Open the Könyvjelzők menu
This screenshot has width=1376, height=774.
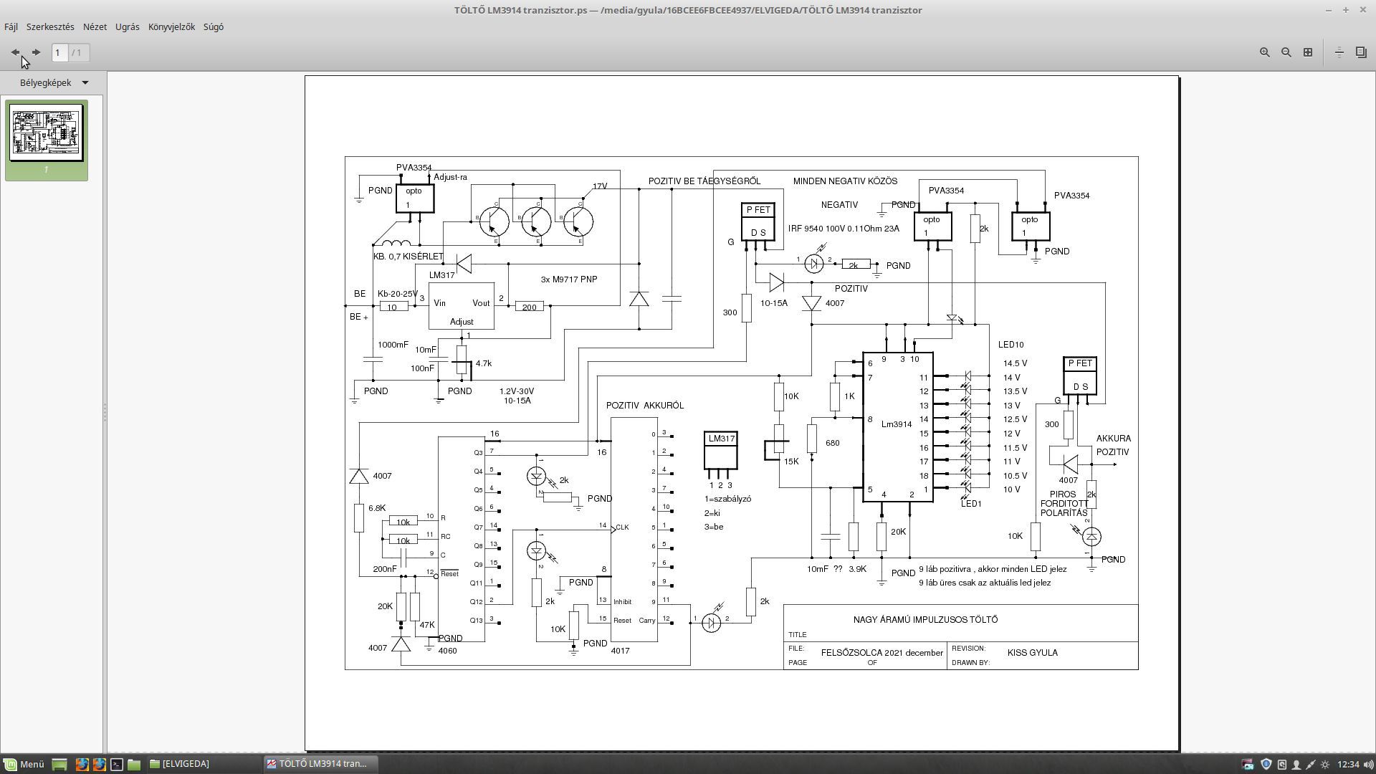(x=171, y=27)
